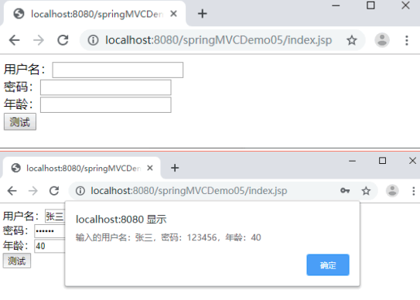Maximize the top browser window
Viewport: 420px width, 300px height.
pos(370,5)
